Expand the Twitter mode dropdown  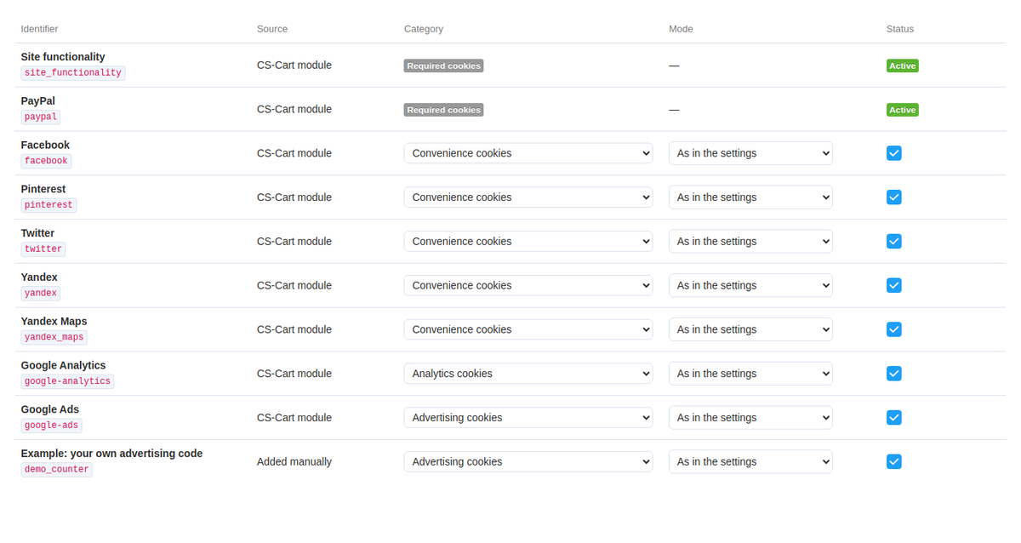pos(750,242)
